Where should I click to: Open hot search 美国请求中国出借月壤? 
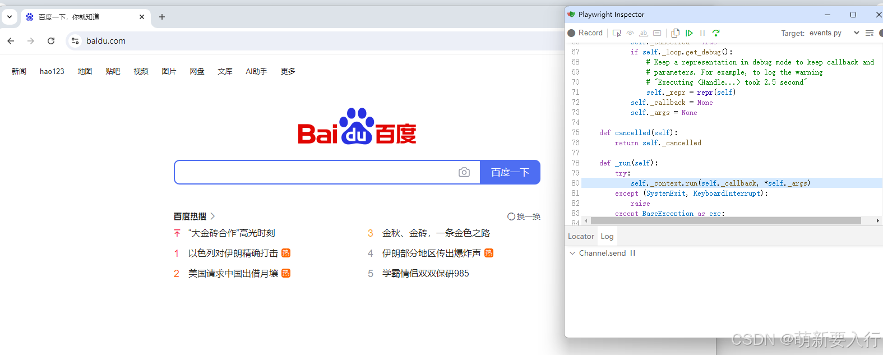pyautogui.click(x=233, y=273)
